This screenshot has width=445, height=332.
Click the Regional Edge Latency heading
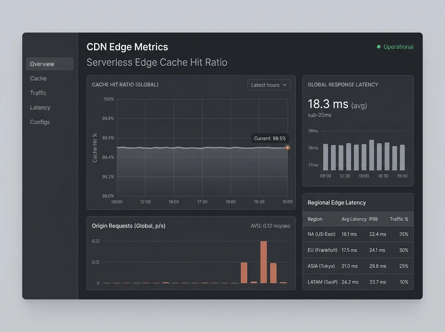click(x=337, y=203)
